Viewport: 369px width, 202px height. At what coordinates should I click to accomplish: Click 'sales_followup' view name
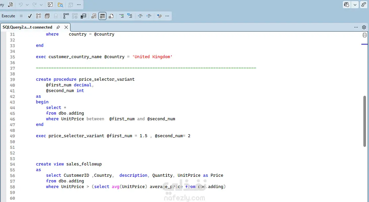(x=84, y=164)
